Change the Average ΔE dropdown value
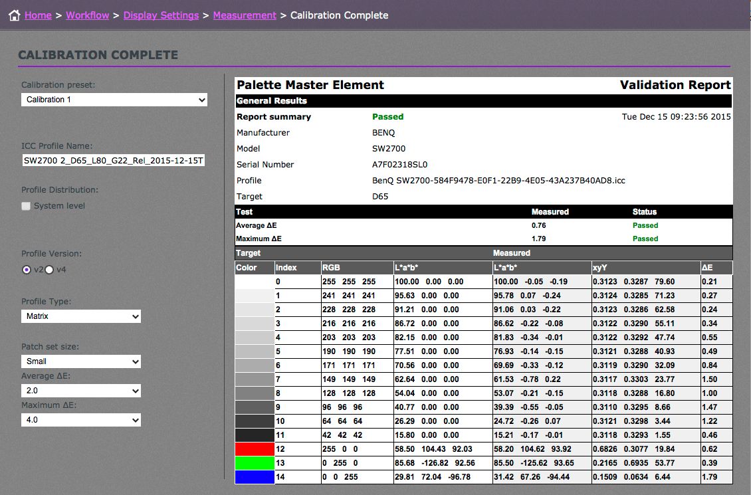This screenshot has height=495, width=751. coord(81,391)
